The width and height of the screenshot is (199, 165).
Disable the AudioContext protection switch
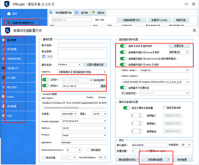point(123,59)
